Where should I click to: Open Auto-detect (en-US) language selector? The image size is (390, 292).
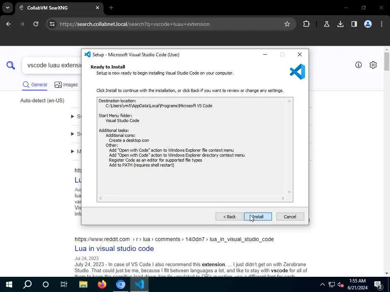(x=42, y=100)
